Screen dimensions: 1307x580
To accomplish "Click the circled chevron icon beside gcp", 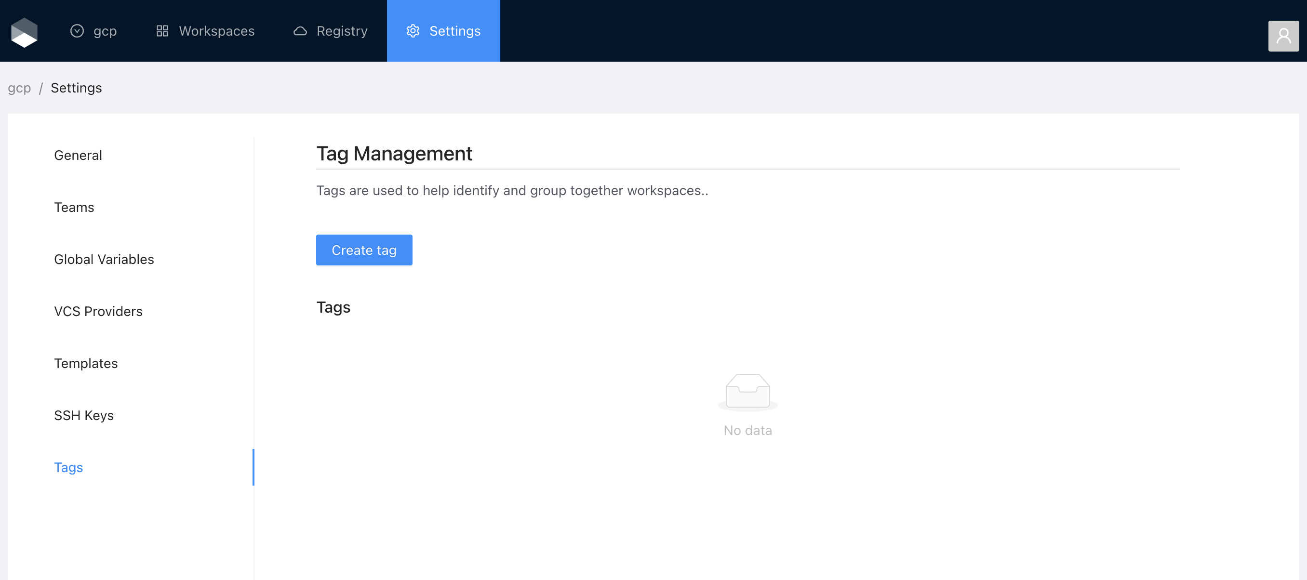I will coord(77,31).
